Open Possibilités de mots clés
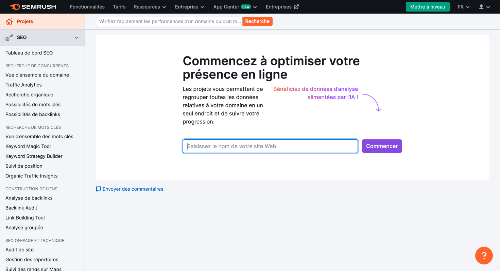The width and height of the screenshot is (500, 276). tap(33, 105)
